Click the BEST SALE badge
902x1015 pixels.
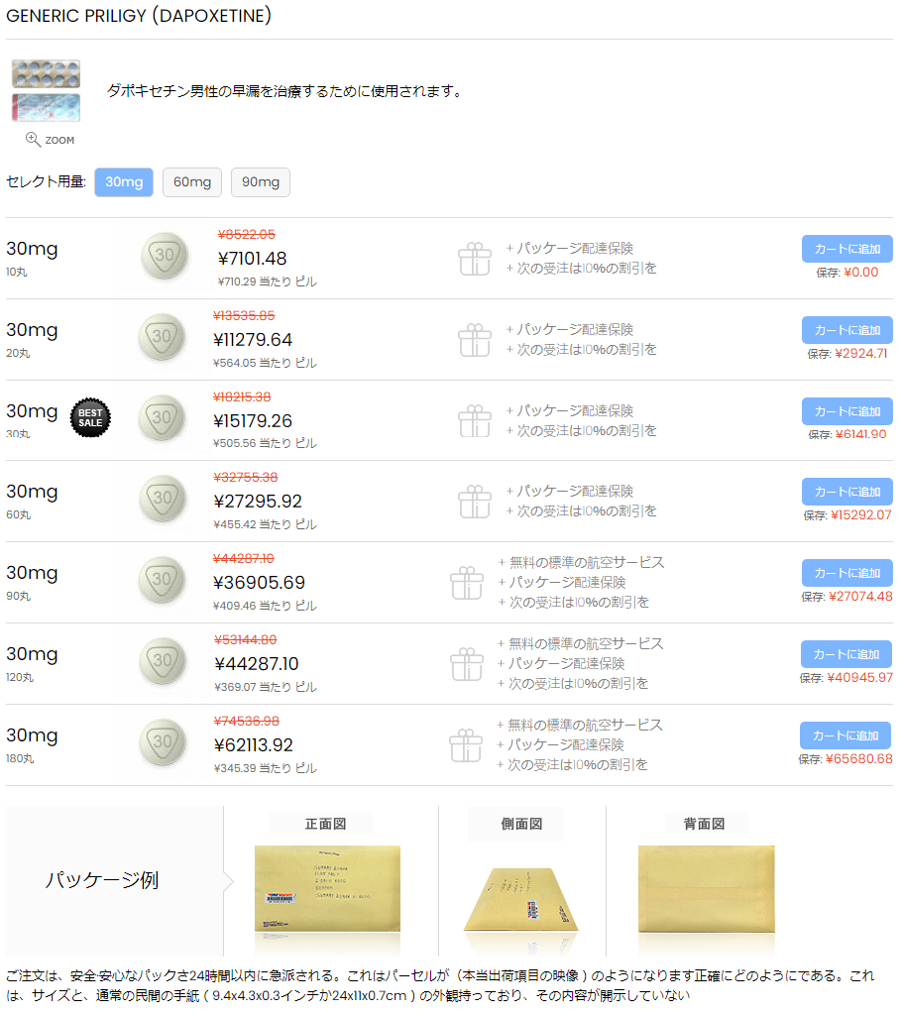(x=90, y=417)
